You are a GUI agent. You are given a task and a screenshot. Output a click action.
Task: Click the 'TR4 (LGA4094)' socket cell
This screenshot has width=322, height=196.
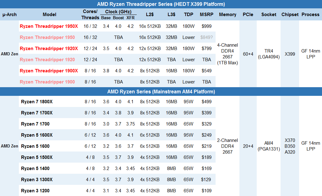[269, 54]
